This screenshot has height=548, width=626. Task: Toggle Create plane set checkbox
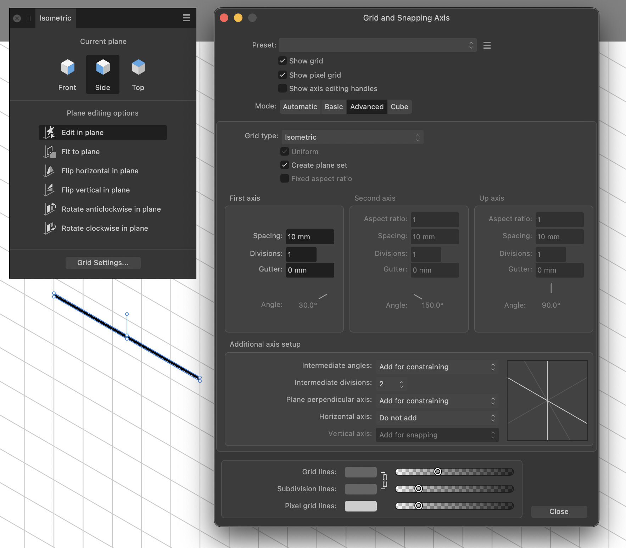coord(285,165)
